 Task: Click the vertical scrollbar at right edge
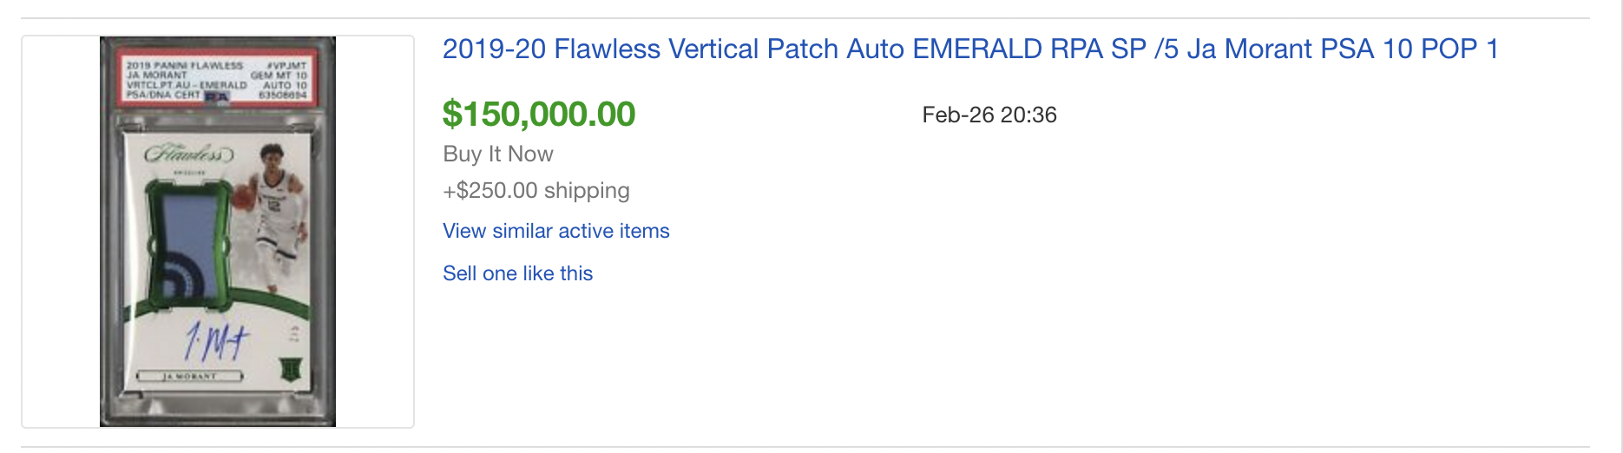(1618, 226)
